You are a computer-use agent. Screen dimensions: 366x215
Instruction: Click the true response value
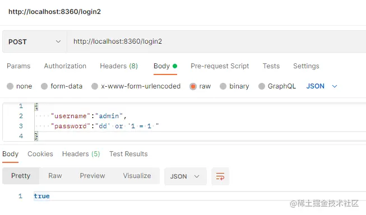point(41,196)
